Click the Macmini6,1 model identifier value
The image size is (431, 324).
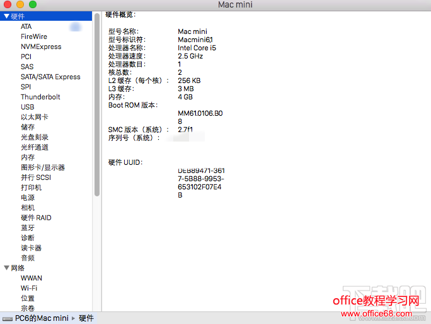(x=195, y=40)
